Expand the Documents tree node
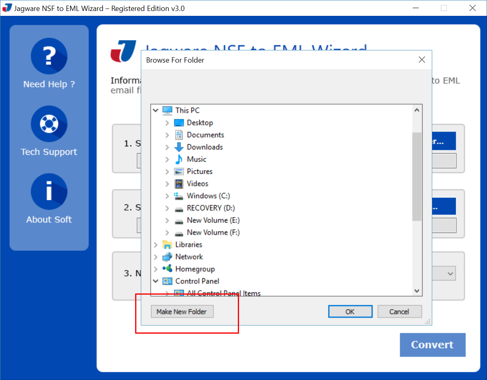The width and height of the screenshot is (487, 380). 167,135
